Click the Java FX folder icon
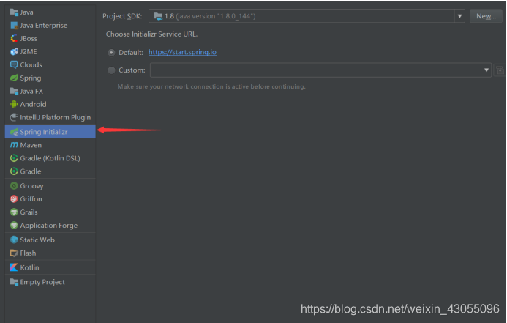This screenshot has height=323, width=507. point(14,92)
